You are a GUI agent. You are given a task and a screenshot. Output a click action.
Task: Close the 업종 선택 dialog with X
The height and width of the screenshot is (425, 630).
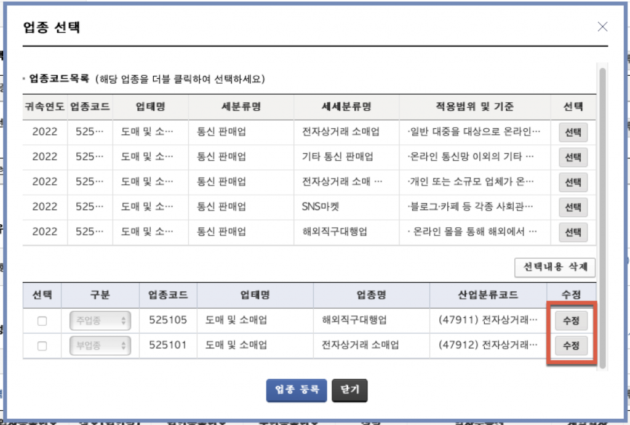pyautogui.click(x=602, y=27)
